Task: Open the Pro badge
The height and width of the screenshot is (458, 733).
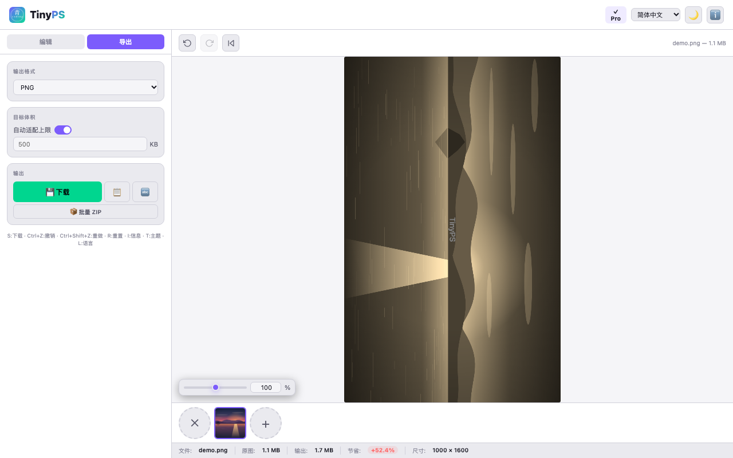Action: pos(616,15)
